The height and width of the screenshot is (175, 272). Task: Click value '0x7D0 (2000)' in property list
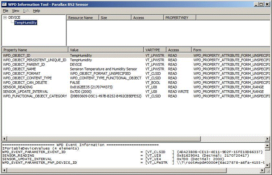click(x=81, y=91)
